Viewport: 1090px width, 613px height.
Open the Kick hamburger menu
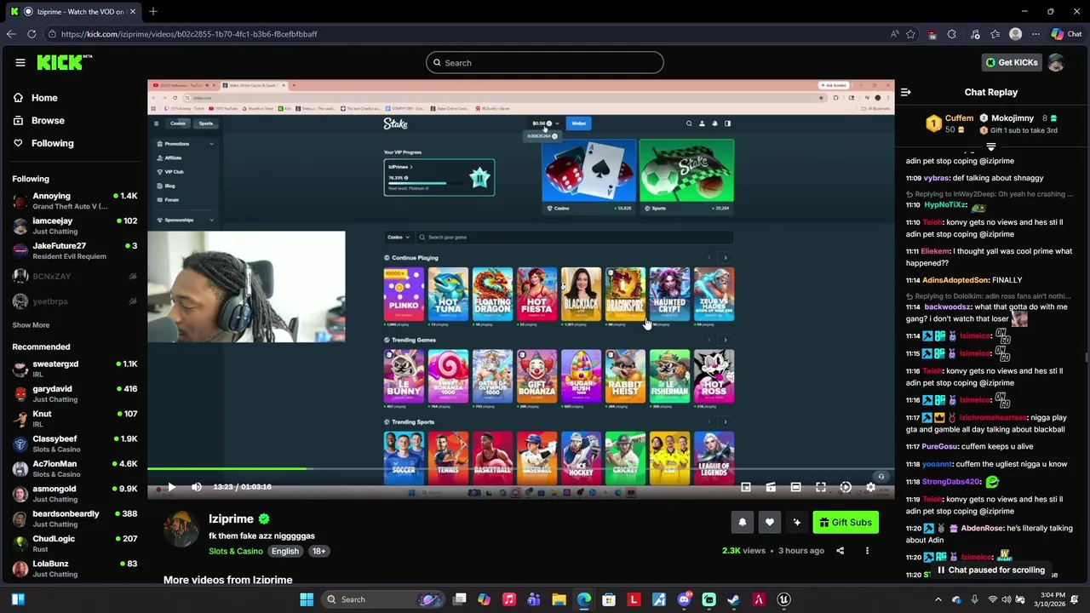(x=20, y=62)
